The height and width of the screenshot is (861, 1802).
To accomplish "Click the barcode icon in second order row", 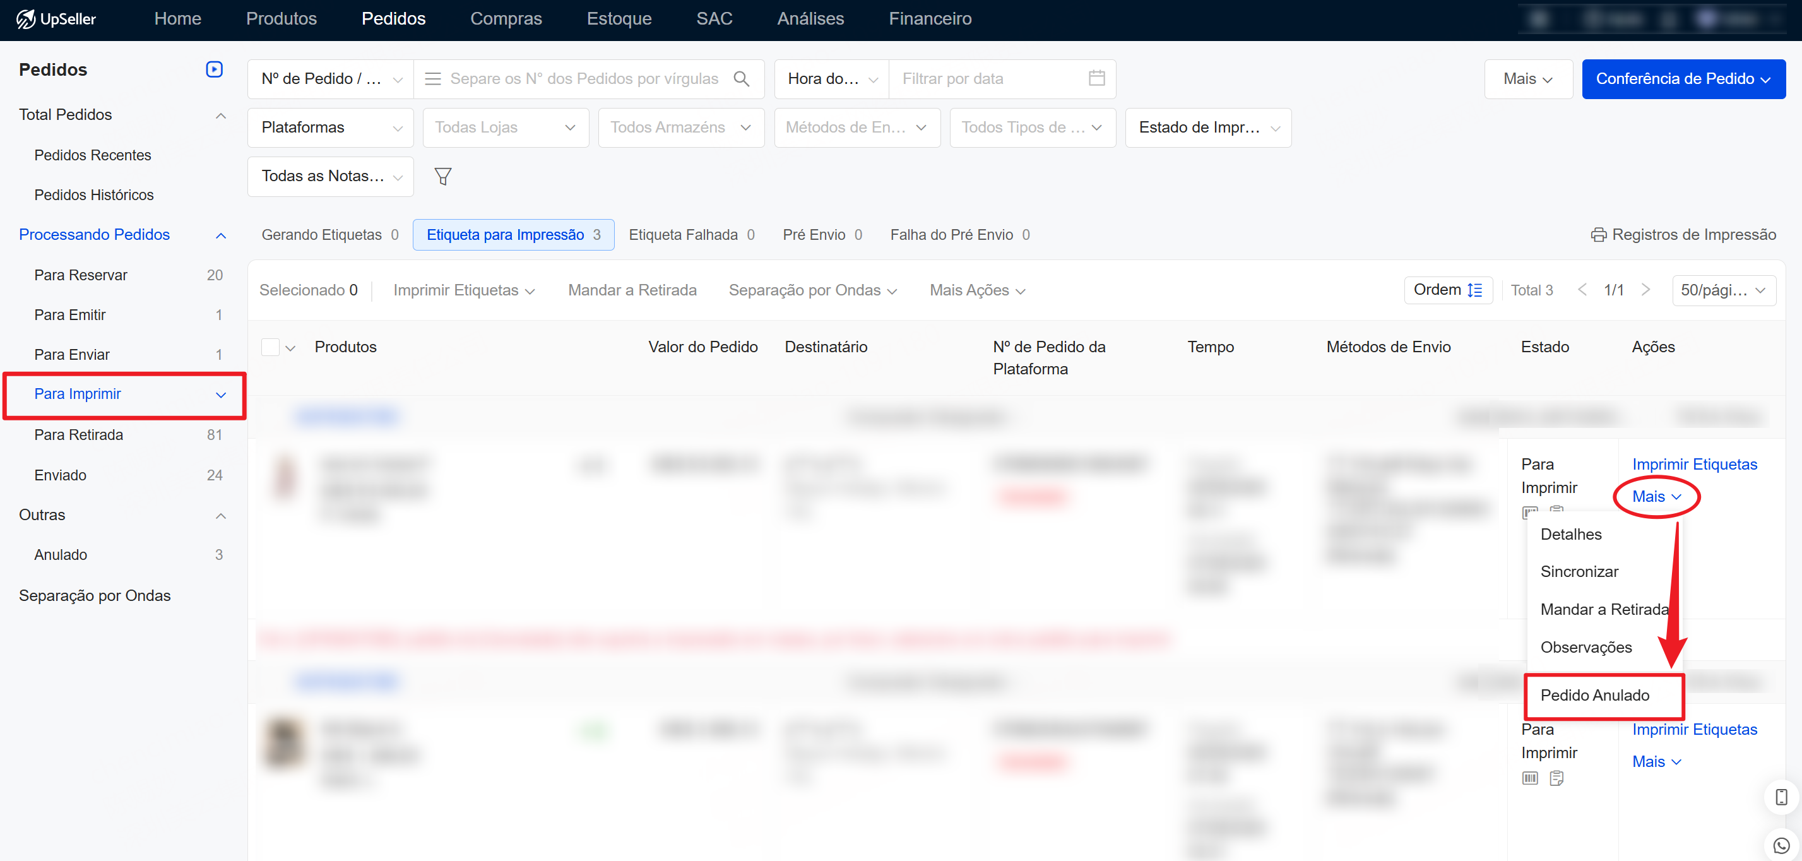I will [x=1530, y=778].
